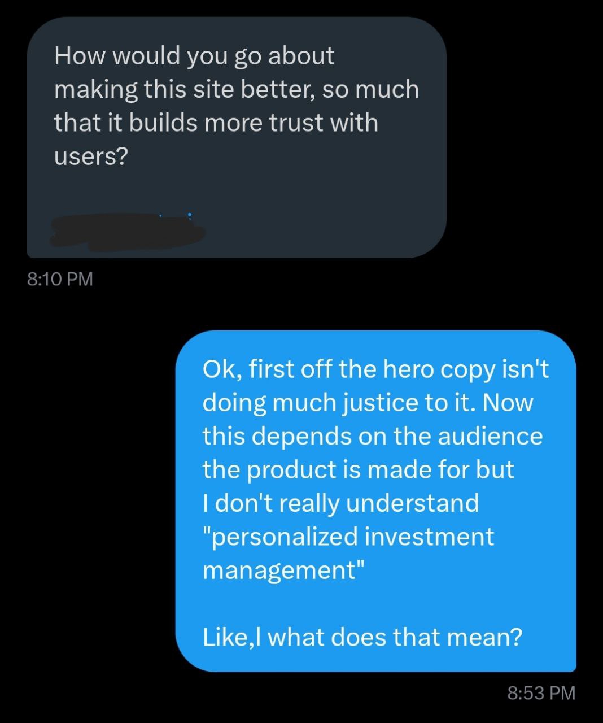Click the 8:10 PM timestamp
Viewport: 603px width, 723px height.
click(60, 278)
